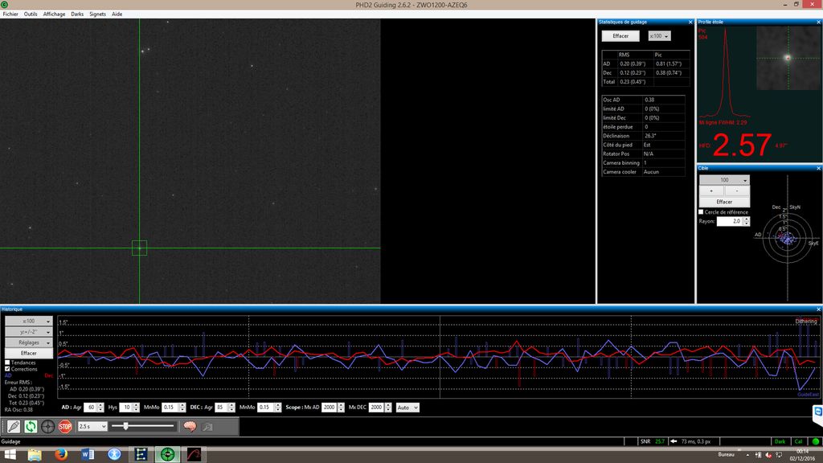This screenshot has height=463, width=823.
Task: Close the Historique panel
Action: tap(819, 309)
